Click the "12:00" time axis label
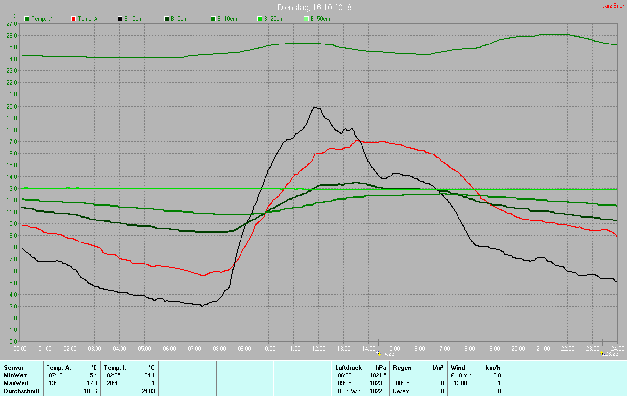Viewport: 627px width, 396px height. pos(318,349)
